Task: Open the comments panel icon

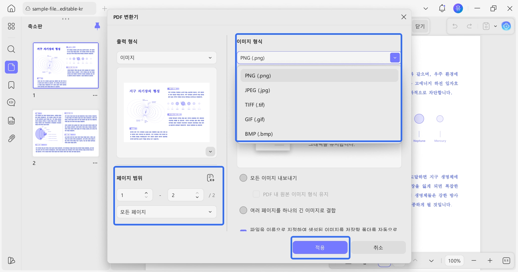Action: 11,103
